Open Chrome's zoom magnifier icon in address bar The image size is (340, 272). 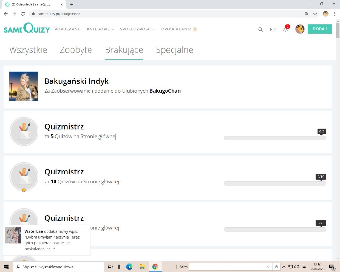(306, 14)
